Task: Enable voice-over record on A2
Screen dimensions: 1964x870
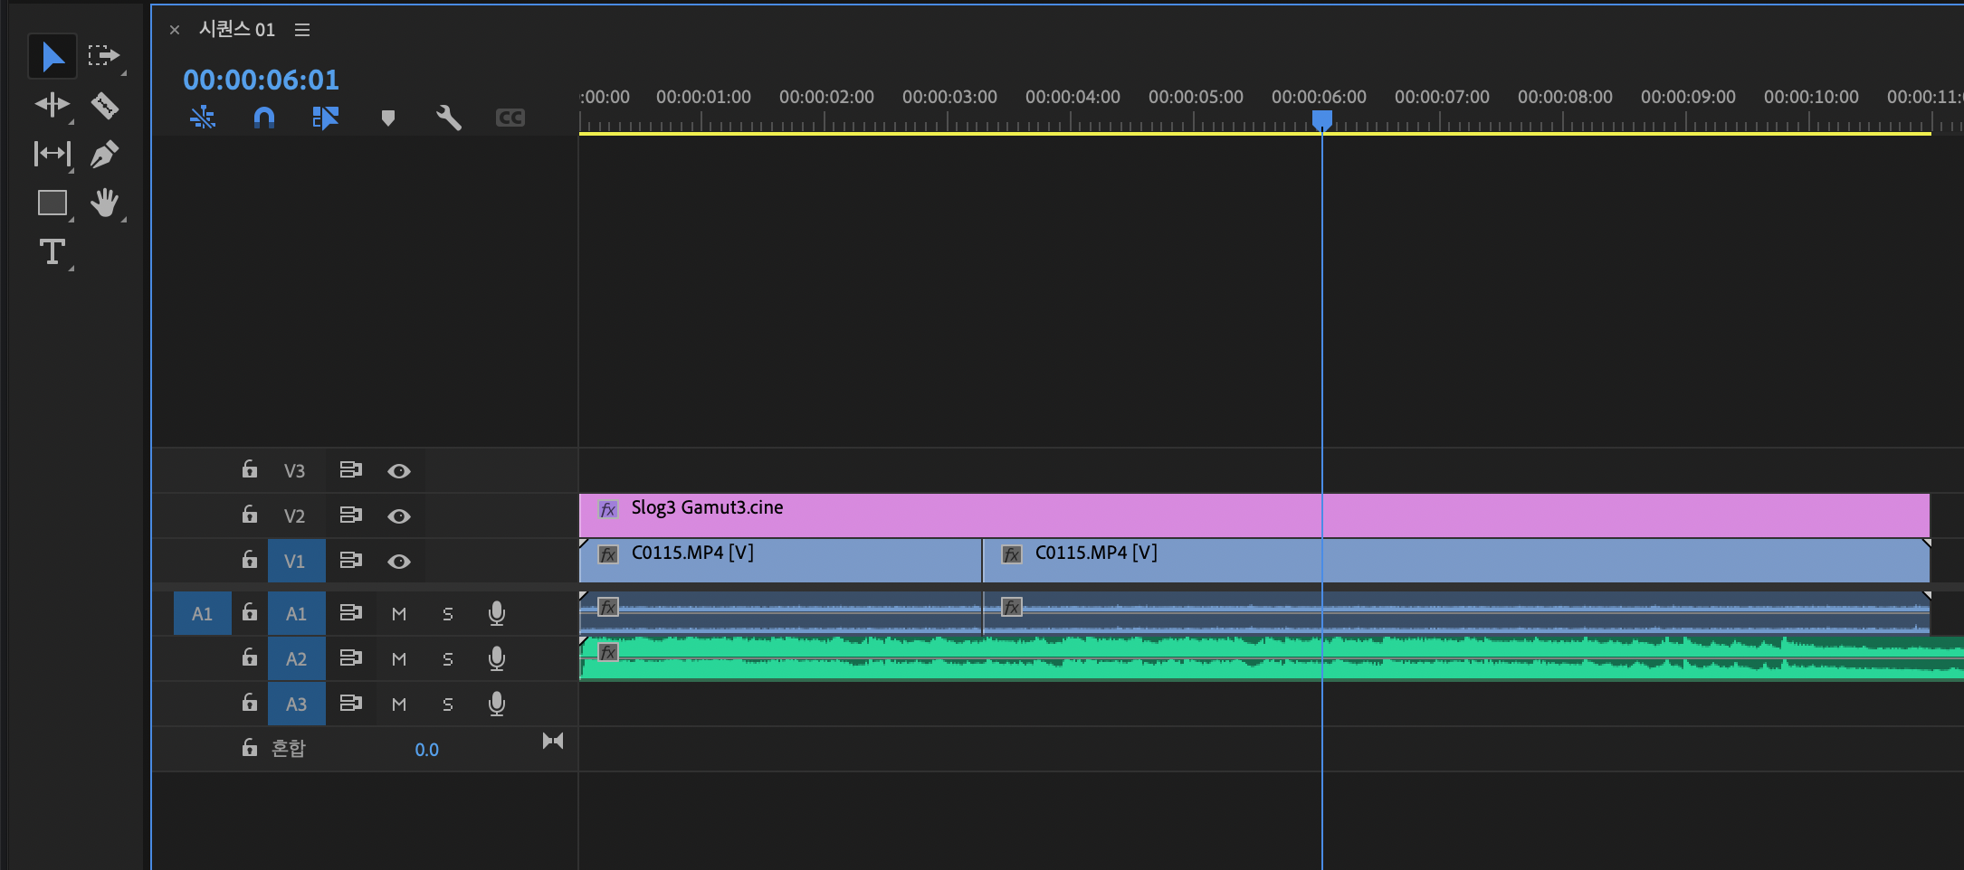Action: click(x=497, y=659)
